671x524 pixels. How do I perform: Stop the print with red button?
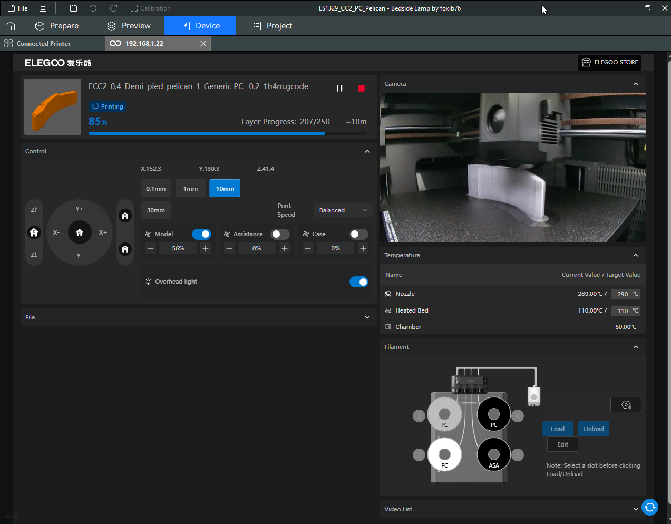(x=361, y=88)
